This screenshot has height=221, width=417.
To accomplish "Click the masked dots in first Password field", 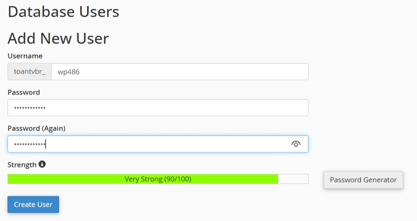I will coord(30,108).
